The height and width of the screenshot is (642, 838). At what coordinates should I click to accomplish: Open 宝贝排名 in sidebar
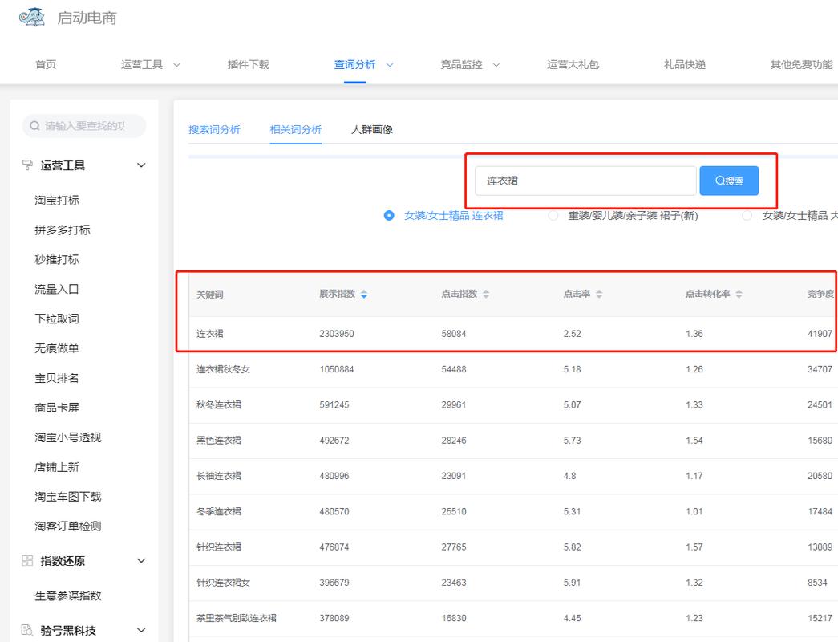click(x=57, y=378)
